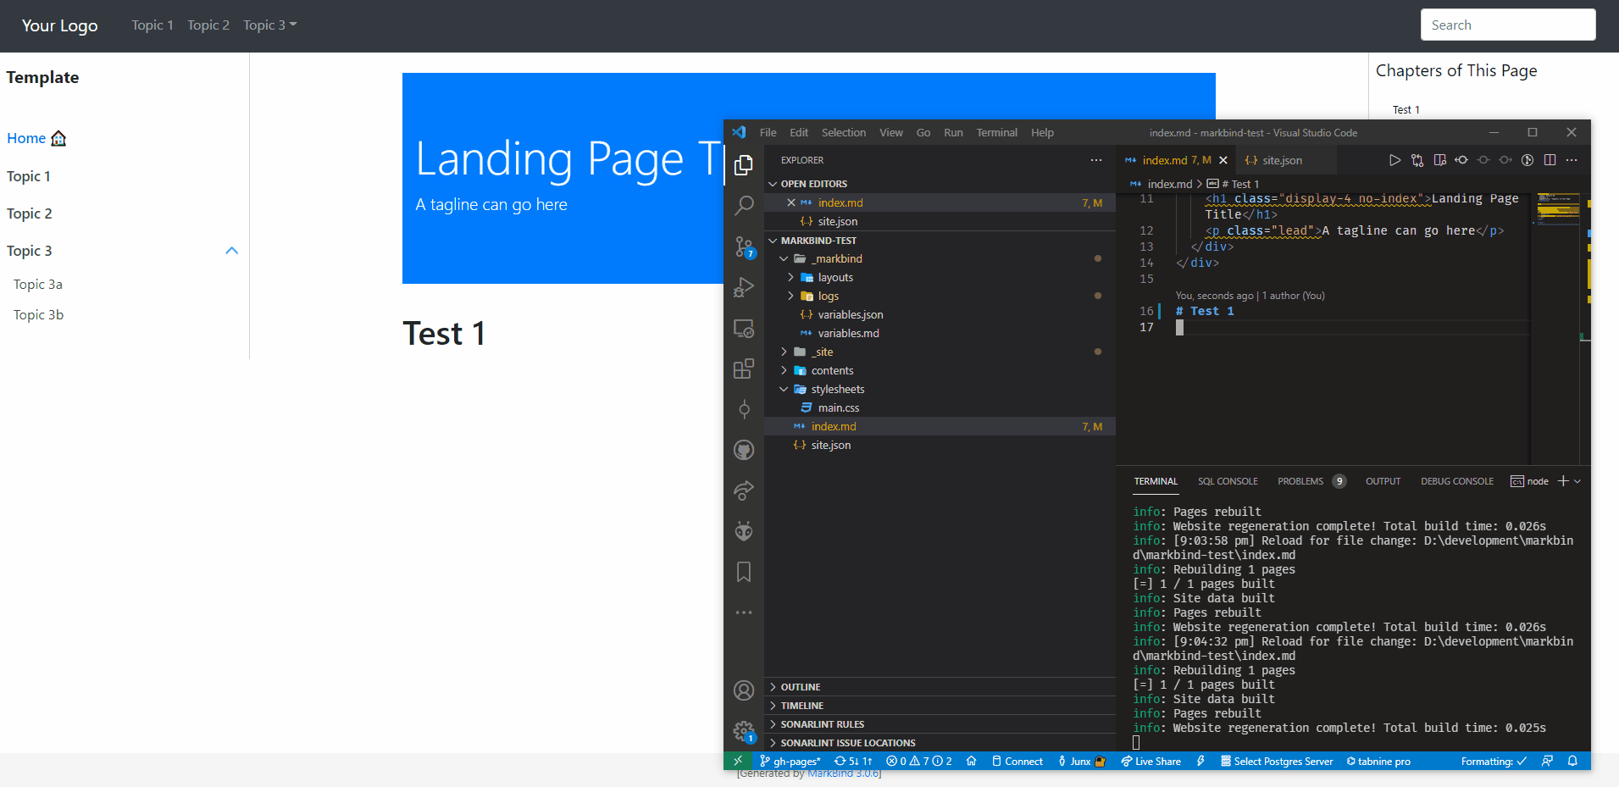1619x787 pixels.
Task: Open the Search view in VS Code
Action: click(x=744, y=205)
